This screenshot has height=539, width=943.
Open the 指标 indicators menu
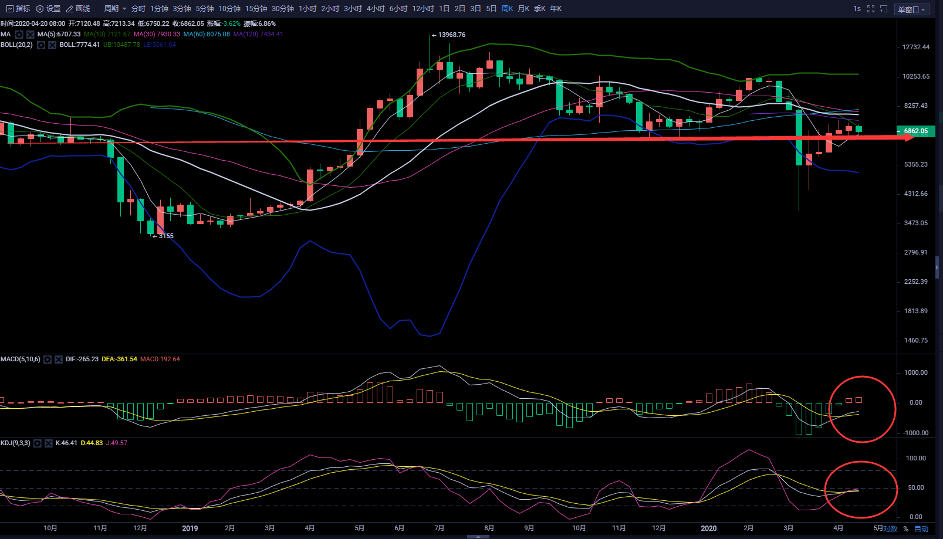coord(18,9)
